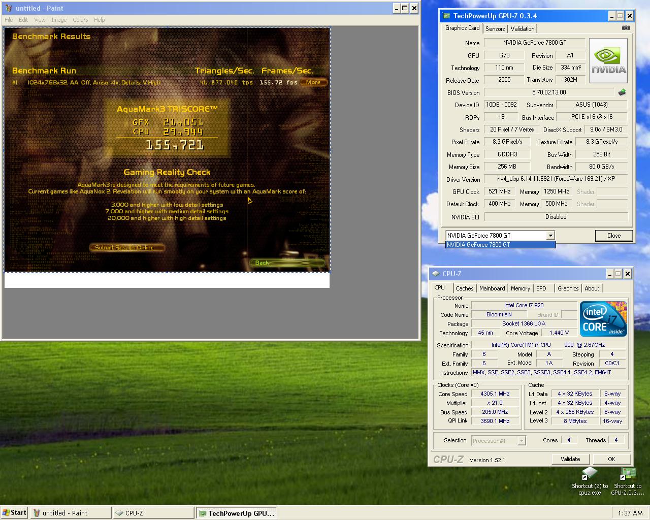This screenshot has height=520, width=650.
Task: Click the Driver Version field in GPU-Z
Action: point(556,179)
